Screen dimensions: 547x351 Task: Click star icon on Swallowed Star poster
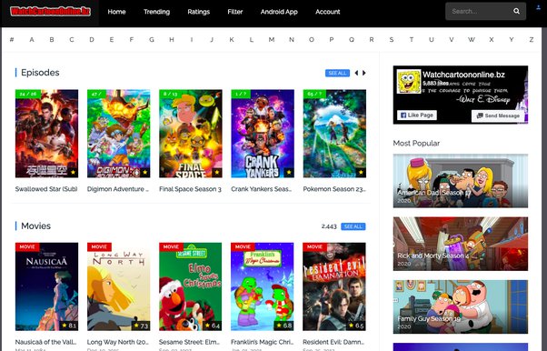[x=73, y=172]
